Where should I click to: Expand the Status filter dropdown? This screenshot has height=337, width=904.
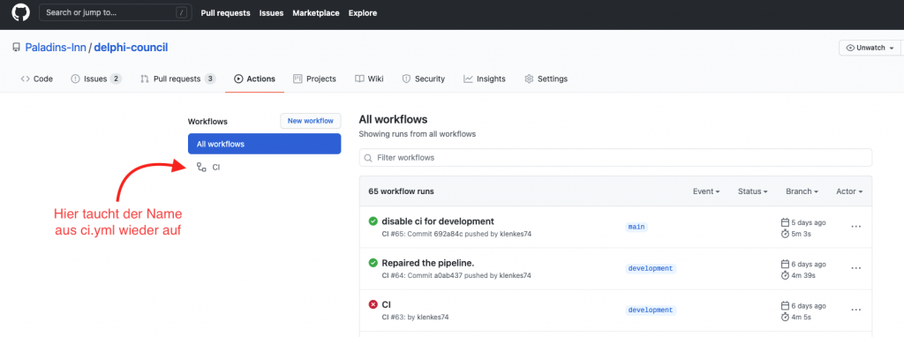(752, 191)
